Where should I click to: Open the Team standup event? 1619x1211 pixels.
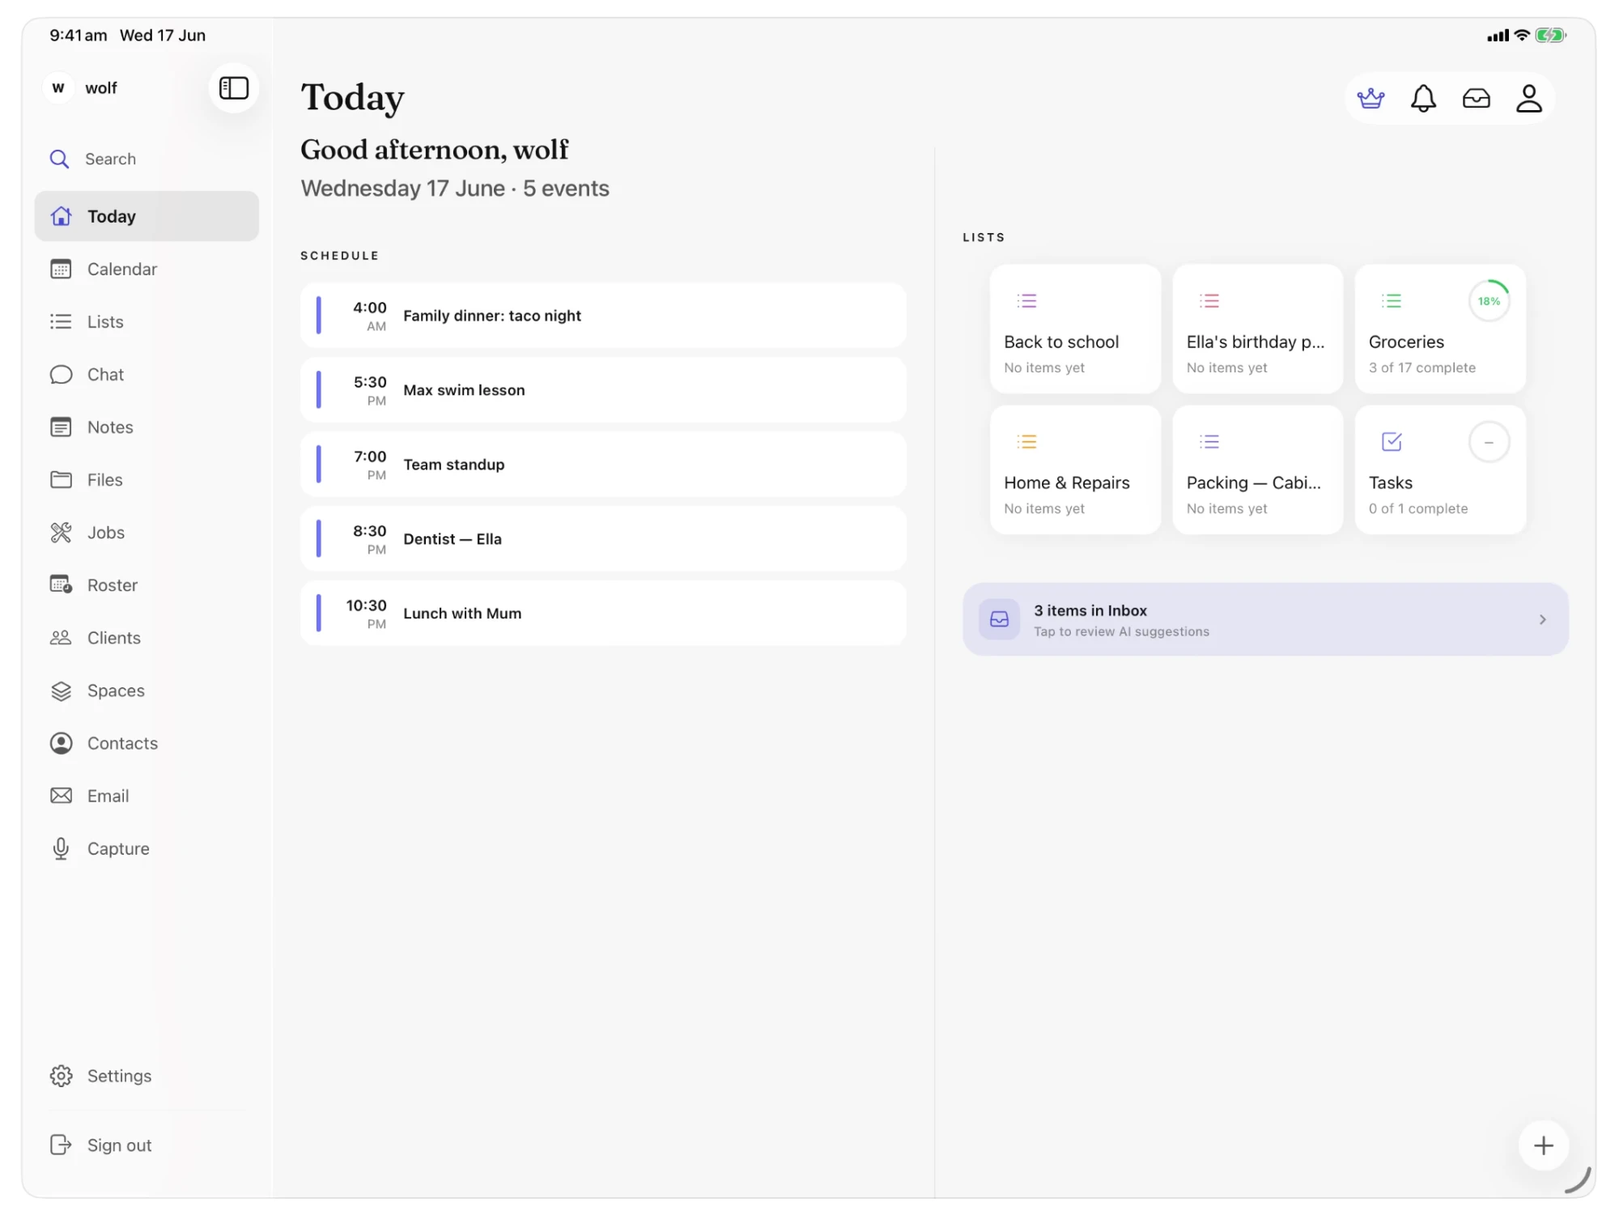click(603, 465)
